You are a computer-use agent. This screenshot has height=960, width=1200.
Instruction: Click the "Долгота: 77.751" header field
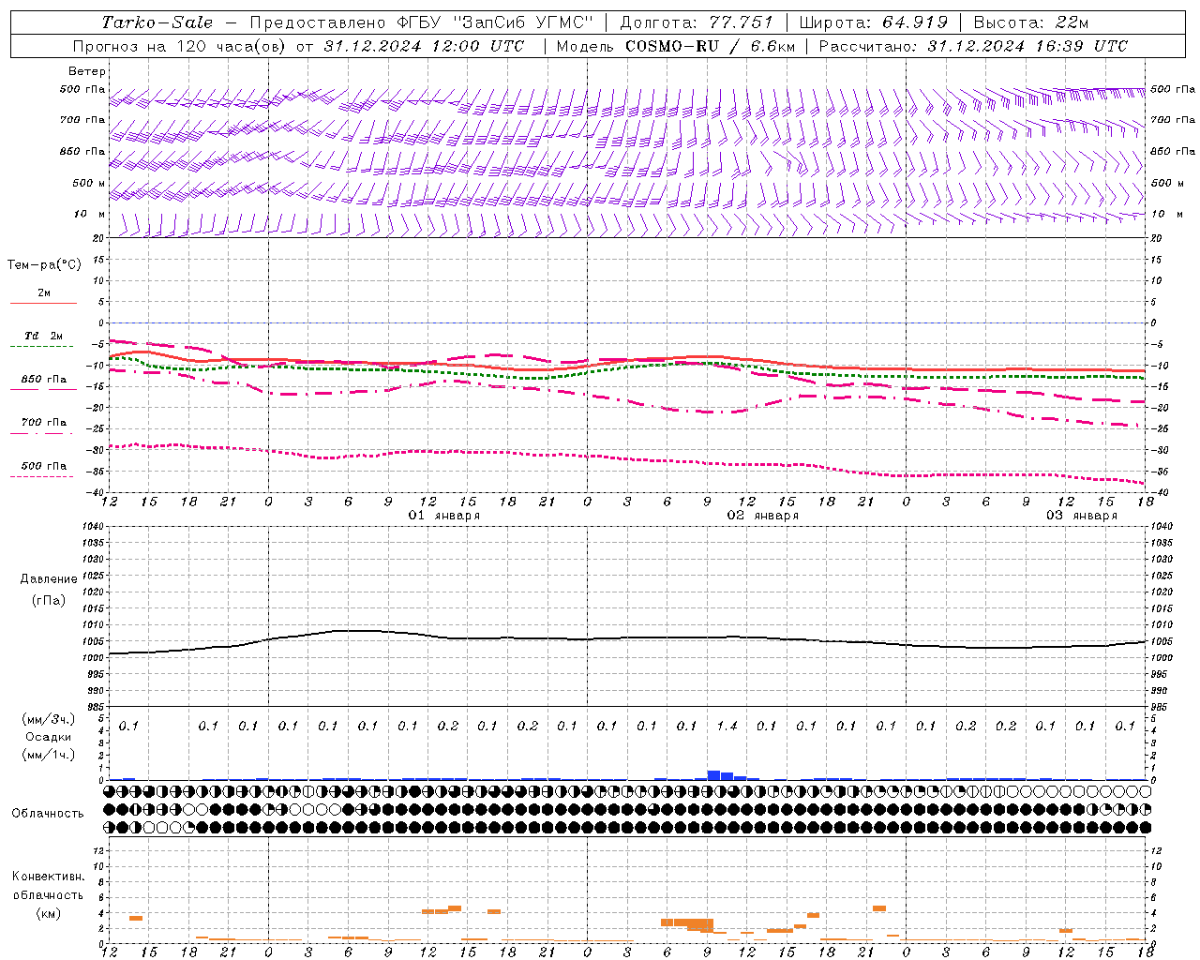pos(697,22)
